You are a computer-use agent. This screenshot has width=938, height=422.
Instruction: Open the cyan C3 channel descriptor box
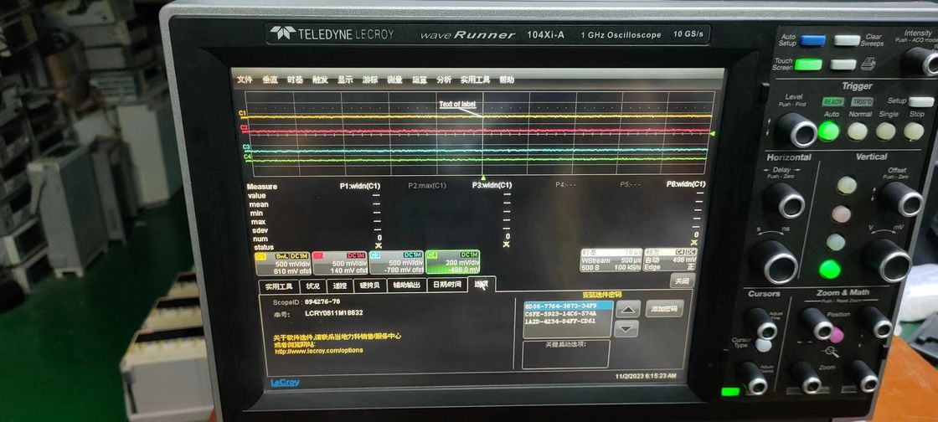[x=395, y=262]
